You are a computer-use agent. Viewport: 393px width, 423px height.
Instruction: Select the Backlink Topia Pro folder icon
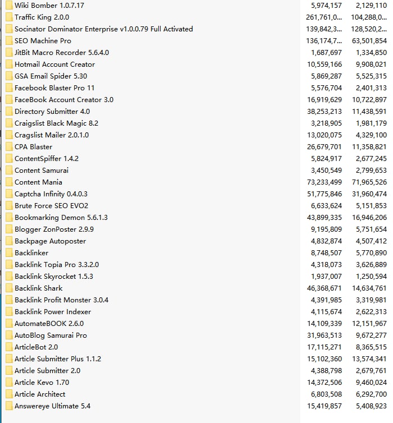(9, 264)
